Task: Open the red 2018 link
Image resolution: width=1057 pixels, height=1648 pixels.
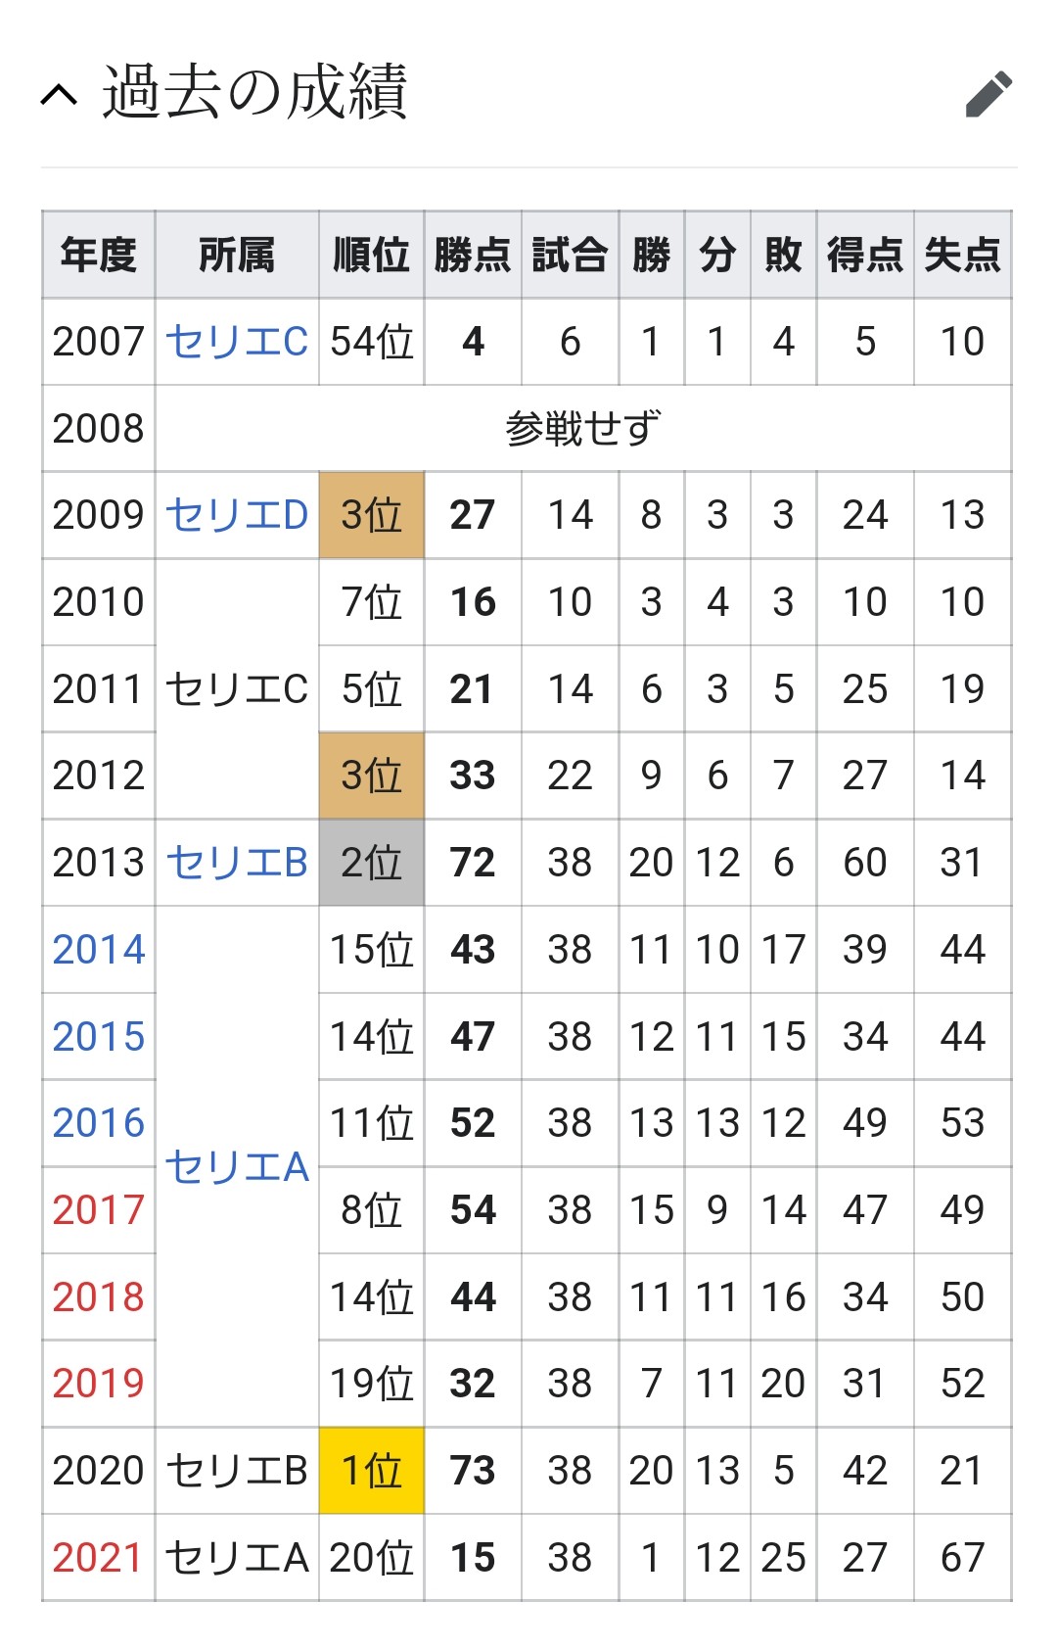Action: 99,1297
